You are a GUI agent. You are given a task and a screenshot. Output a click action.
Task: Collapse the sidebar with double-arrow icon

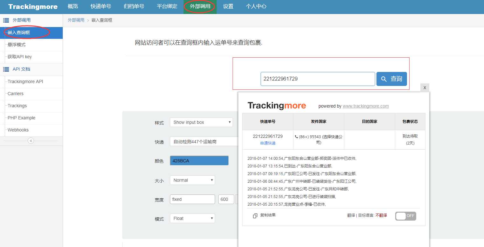31,141
